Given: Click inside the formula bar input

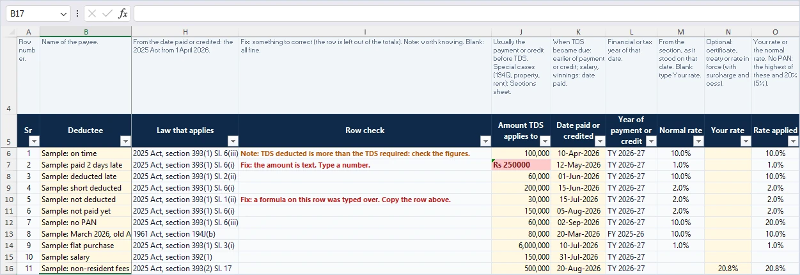Looking at the screenshot, I should [x=466, y=13].
